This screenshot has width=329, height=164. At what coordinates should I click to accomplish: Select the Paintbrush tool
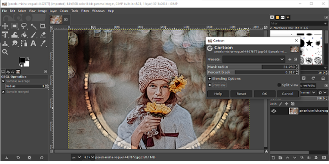point(33,35)
